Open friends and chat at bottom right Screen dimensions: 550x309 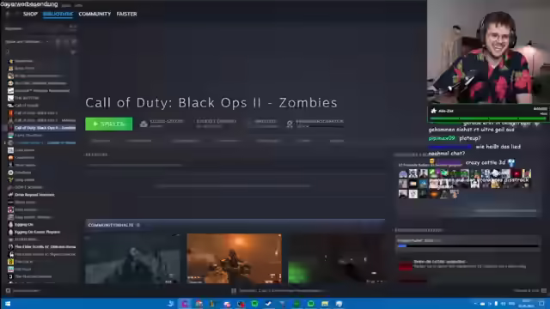tap(529, 290)
